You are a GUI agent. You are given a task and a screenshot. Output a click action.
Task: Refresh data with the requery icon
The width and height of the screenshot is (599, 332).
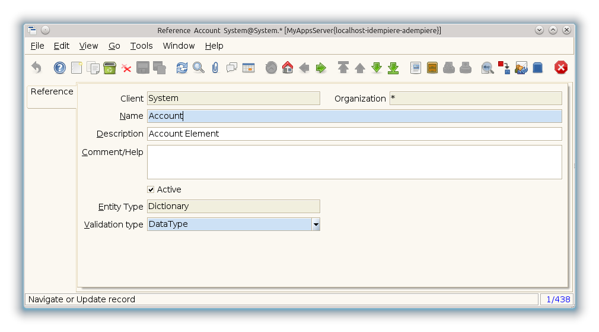[x=182, y=68]
